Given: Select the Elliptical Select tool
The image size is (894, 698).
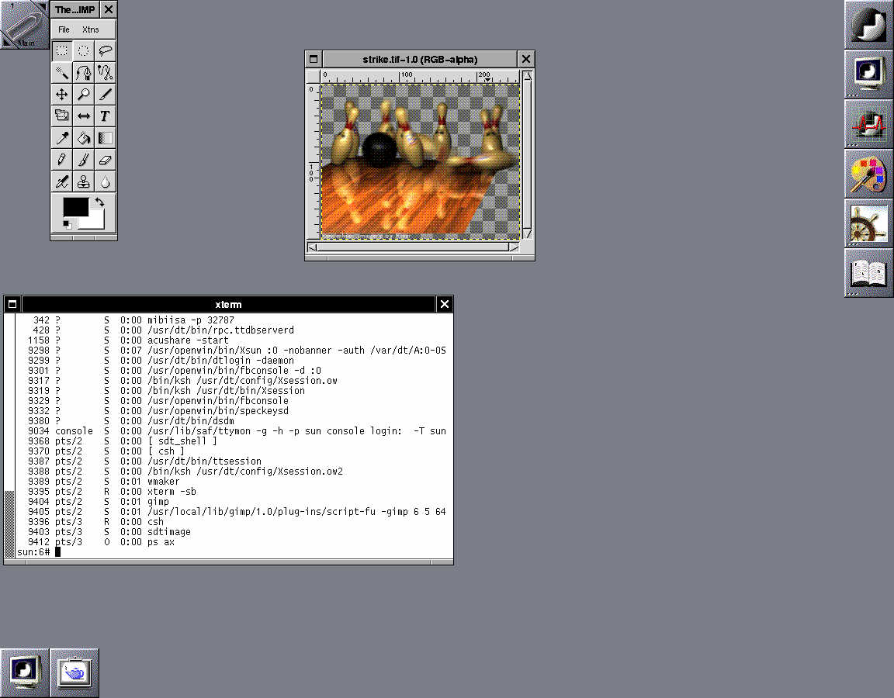Looking at the screenshot, I should [83, 51].
